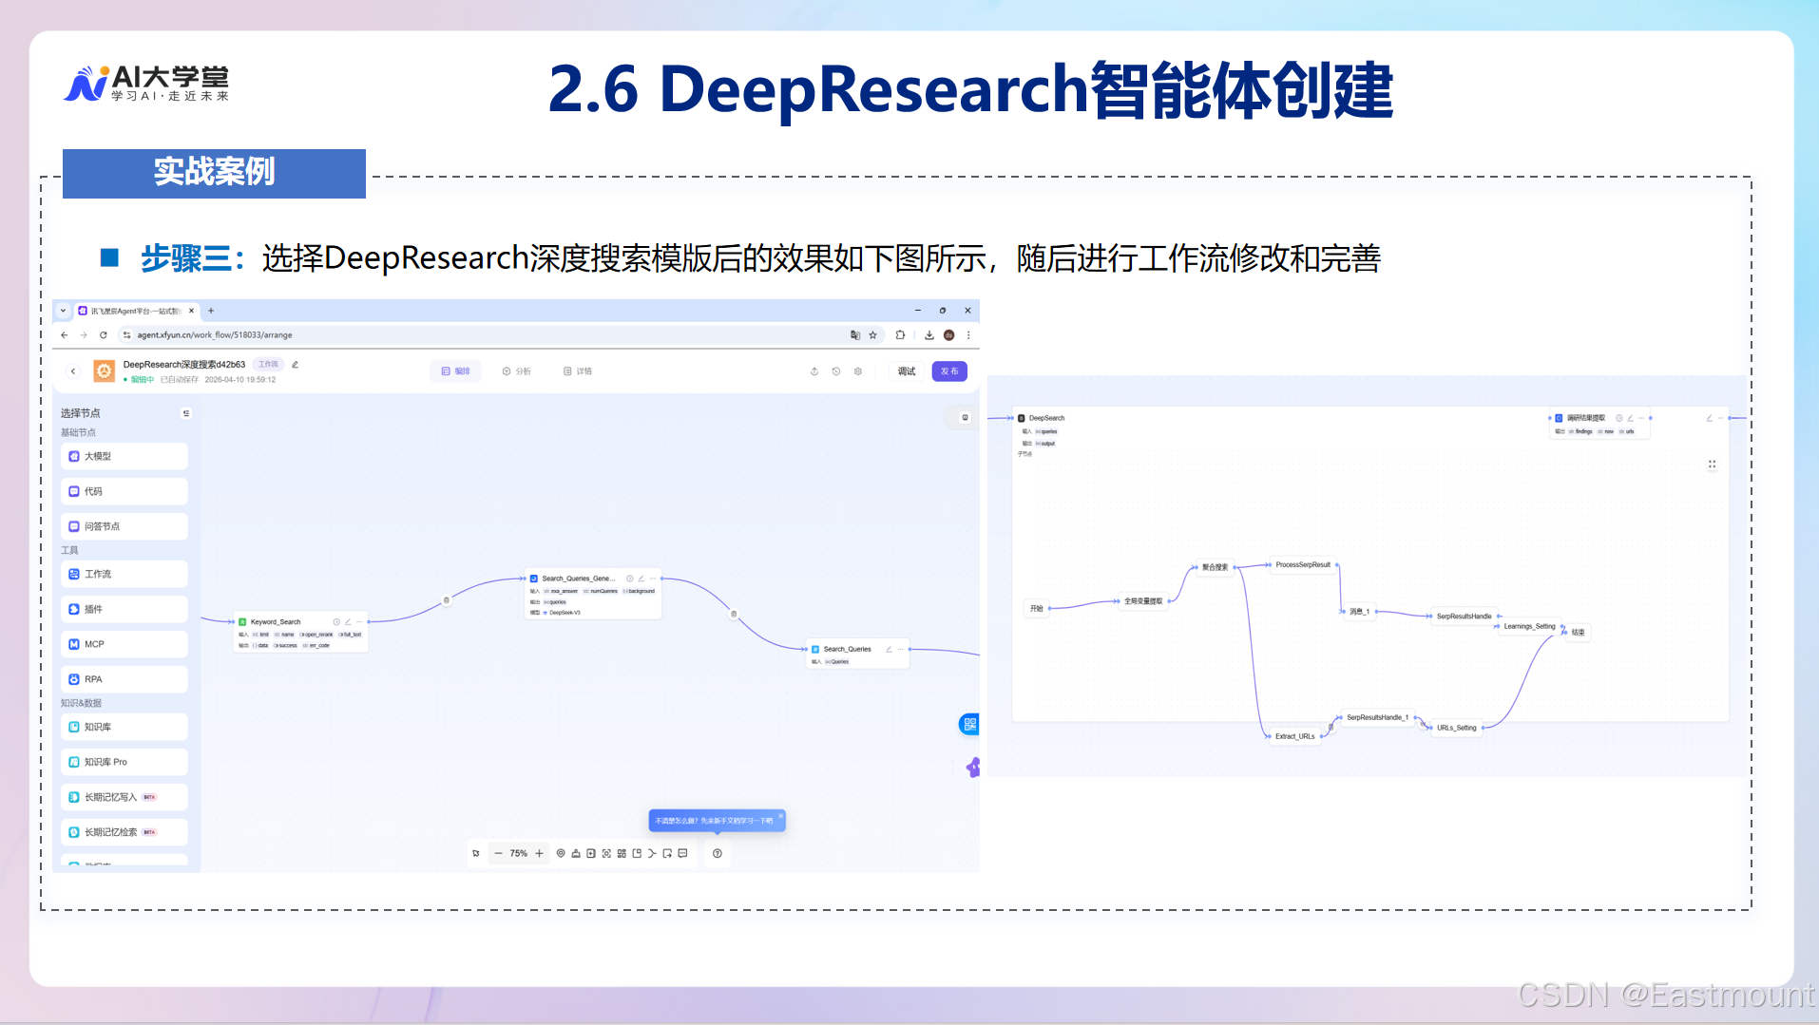Select the 长期记忆写入 node
This screenshot has width=1819, height=1025.
124,798
